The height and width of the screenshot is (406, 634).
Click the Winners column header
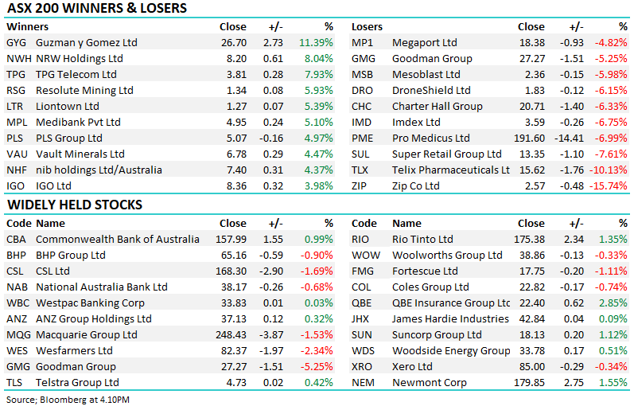coord(28,27)
